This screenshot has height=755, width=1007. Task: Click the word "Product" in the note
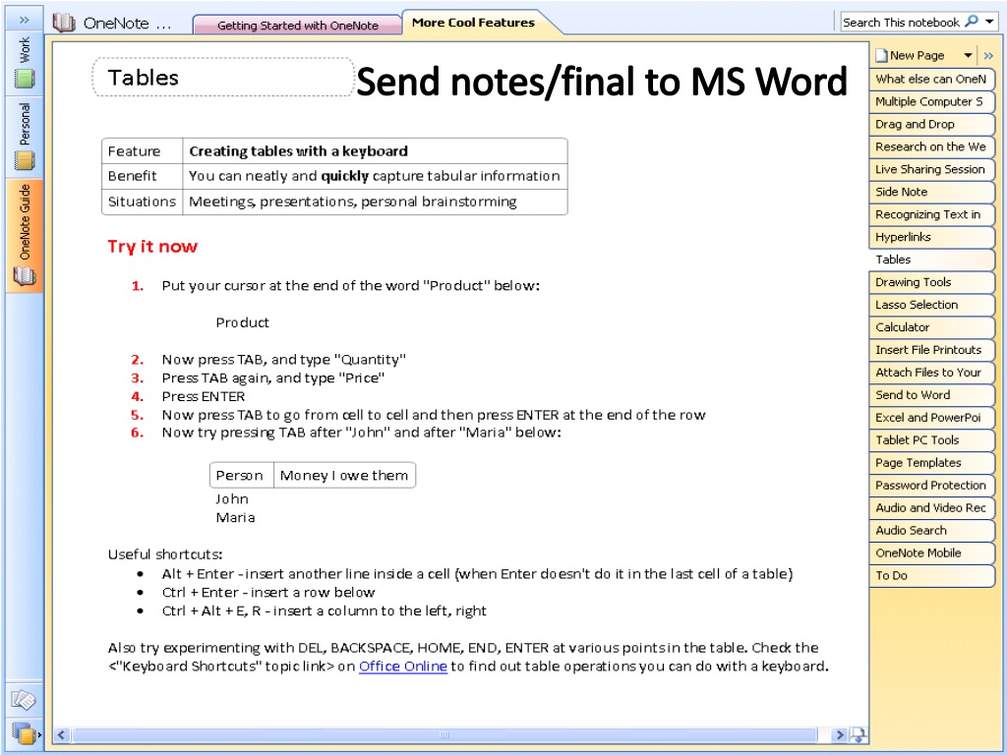point(242,322)
